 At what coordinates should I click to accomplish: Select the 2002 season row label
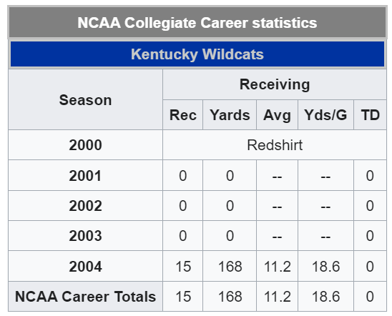click(86, 206)
